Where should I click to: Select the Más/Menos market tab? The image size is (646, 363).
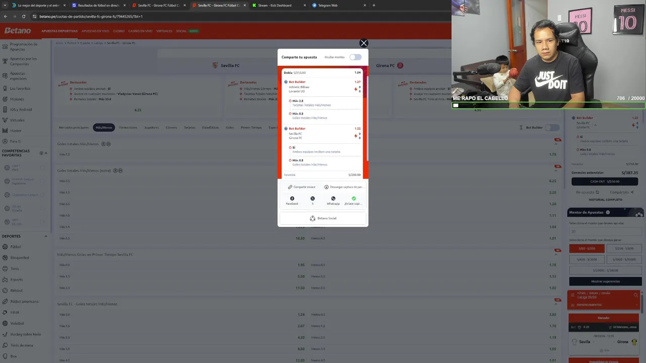104,128
